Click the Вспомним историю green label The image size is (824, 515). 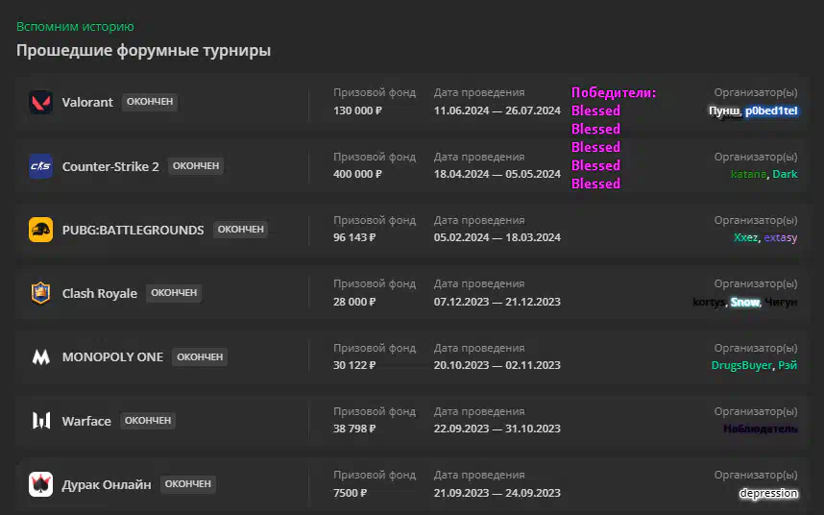click(75, 27)
